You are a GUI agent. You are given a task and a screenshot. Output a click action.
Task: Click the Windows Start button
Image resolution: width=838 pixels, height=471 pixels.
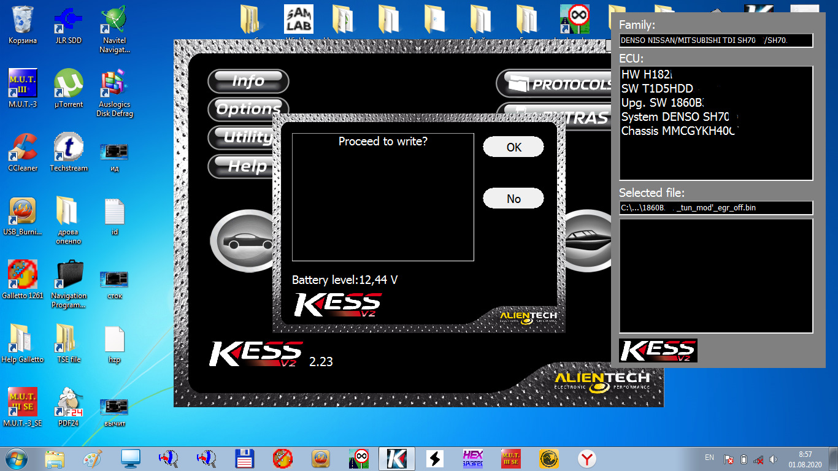17,458
